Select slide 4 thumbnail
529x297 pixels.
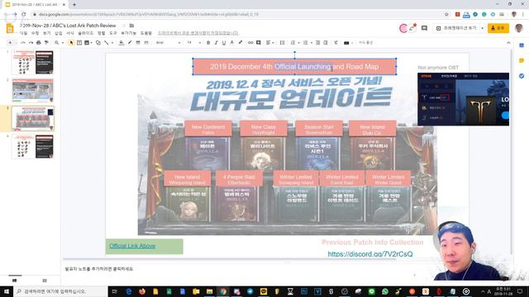(x=33, y=146)
